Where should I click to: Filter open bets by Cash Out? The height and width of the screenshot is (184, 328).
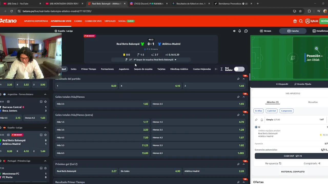pyautogui.click(x=271, y=111)
